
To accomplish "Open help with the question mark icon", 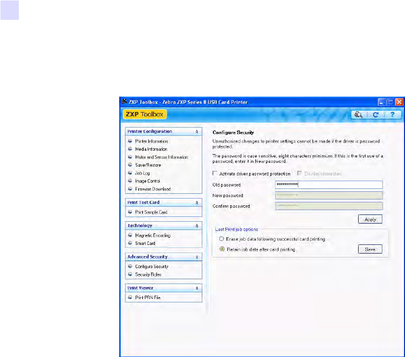I will pos(392,114).
